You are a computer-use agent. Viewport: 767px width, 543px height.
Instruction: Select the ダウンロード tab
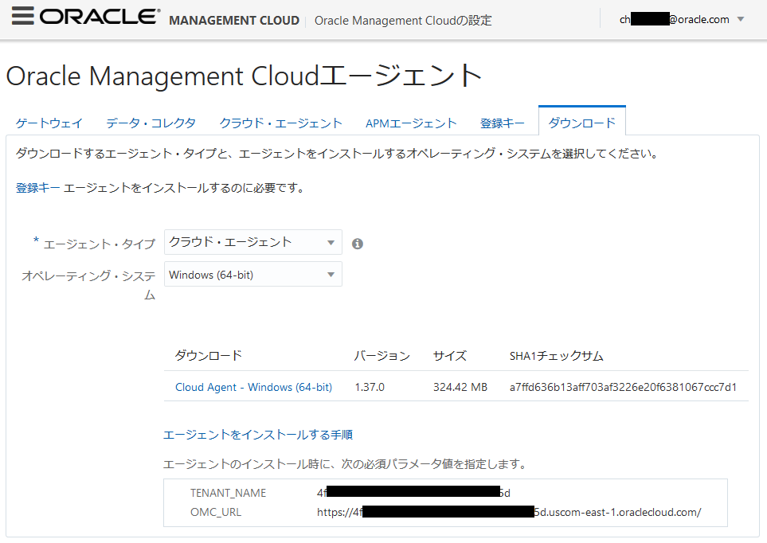(x=581, y=123)
